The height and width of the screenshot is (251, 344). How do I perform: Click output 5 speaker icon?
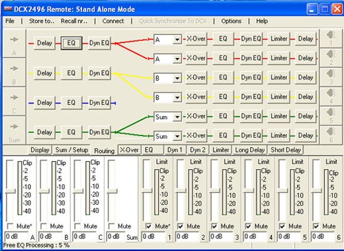click(x=331, y=112)
